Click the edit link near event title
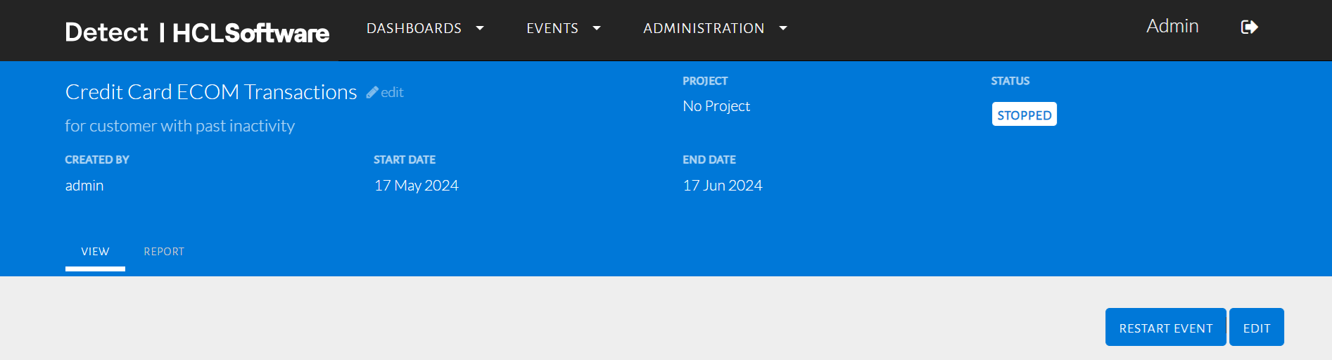The width and height of the screenshot is (1332, 360). tap(392, 92)
